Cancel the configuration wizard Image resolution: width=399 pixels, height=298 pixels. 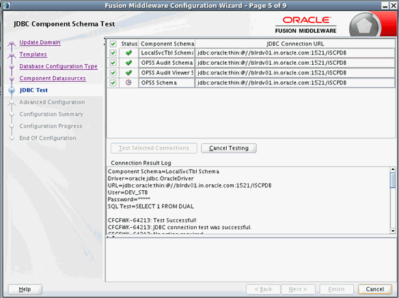(x=375, y=289)
